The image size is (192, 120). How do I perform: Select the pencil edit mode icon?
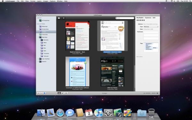click(x=63, y=93)
